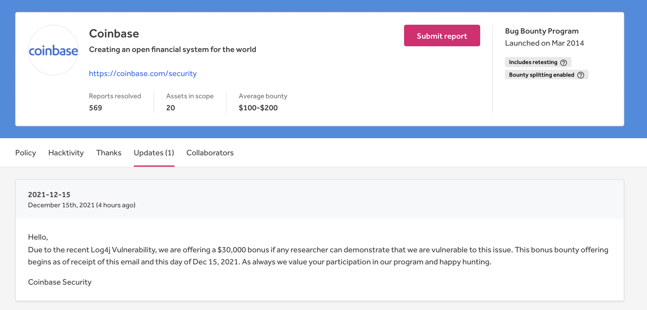The image size is (647, 310).
Task: Open the Thanks tab
Action: [x=108, y=153]
